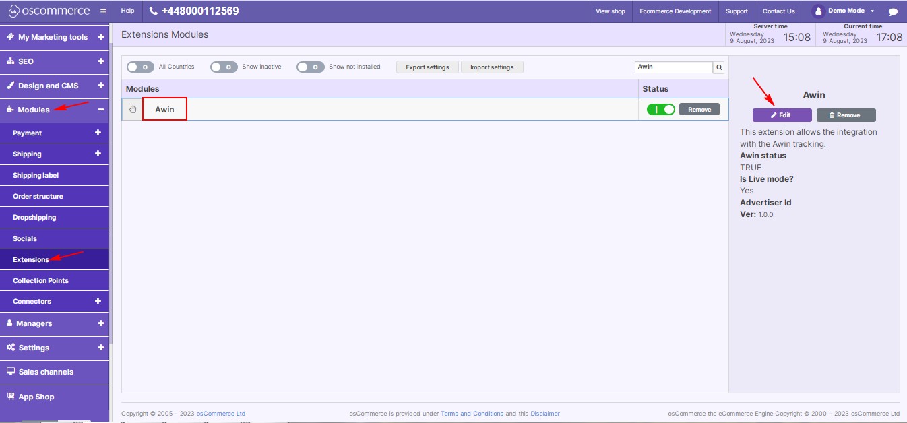Viewport: 907px width, 423px height.
Task: Toggle the hamburger sidebar menu icon
Action: pyautogui.click(x=102, y=11)
